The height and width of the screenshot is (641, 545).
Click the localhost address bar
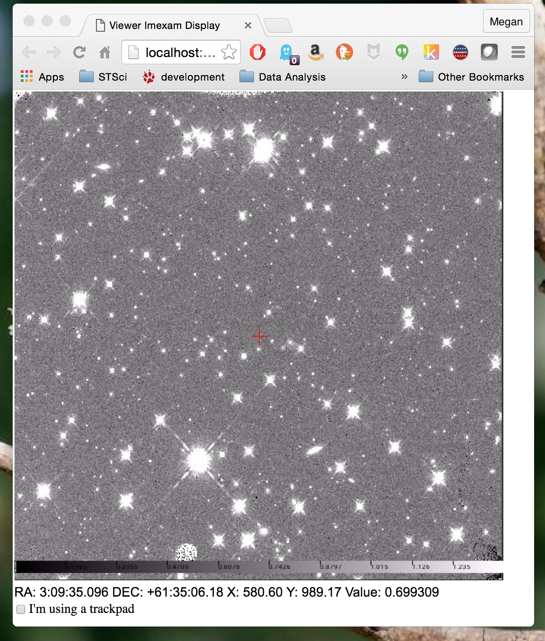click(180, 53)
